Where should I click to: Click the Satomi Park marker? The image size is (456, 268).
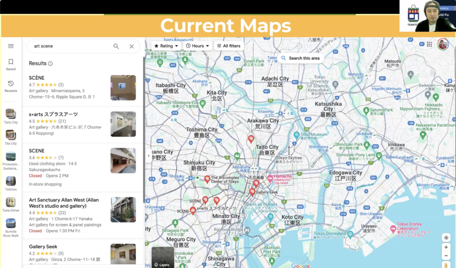[366, 110]
